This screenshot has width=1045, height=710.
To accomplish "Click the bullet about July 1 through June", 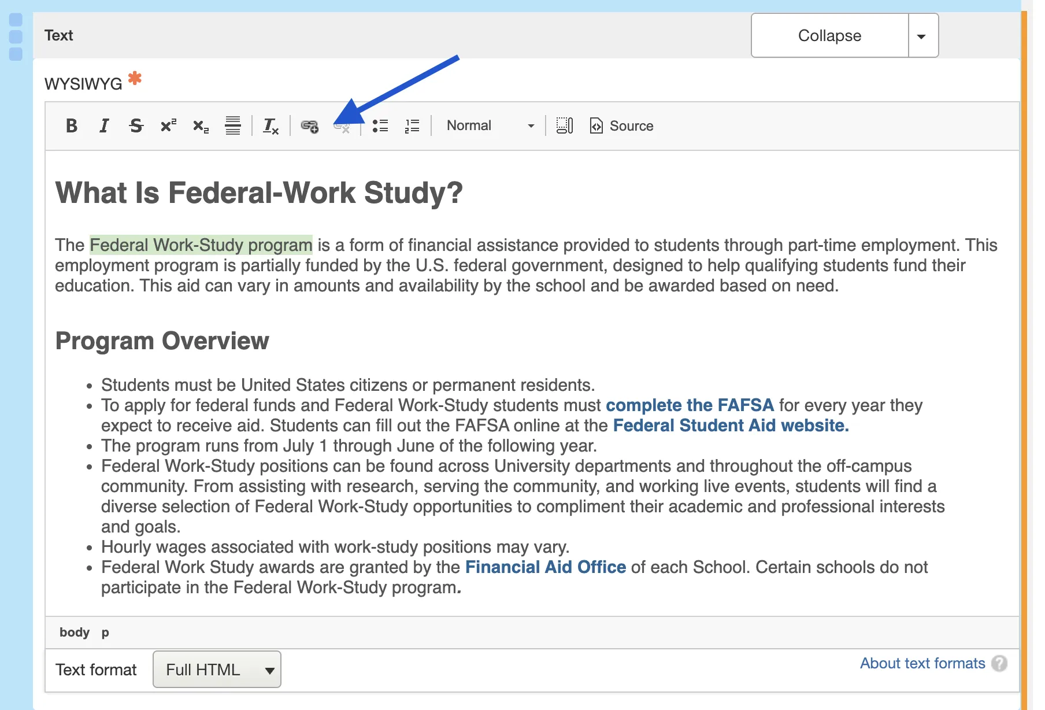I will (349, 446).
